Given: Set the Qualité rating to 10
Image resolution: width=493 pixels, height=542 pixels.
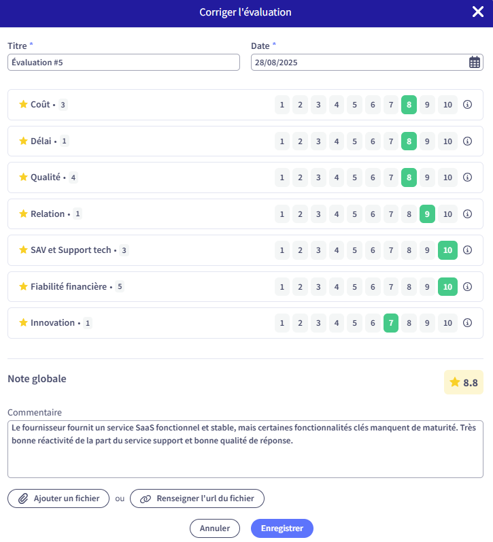Looking at the screenshot, I should click(447, 177).
